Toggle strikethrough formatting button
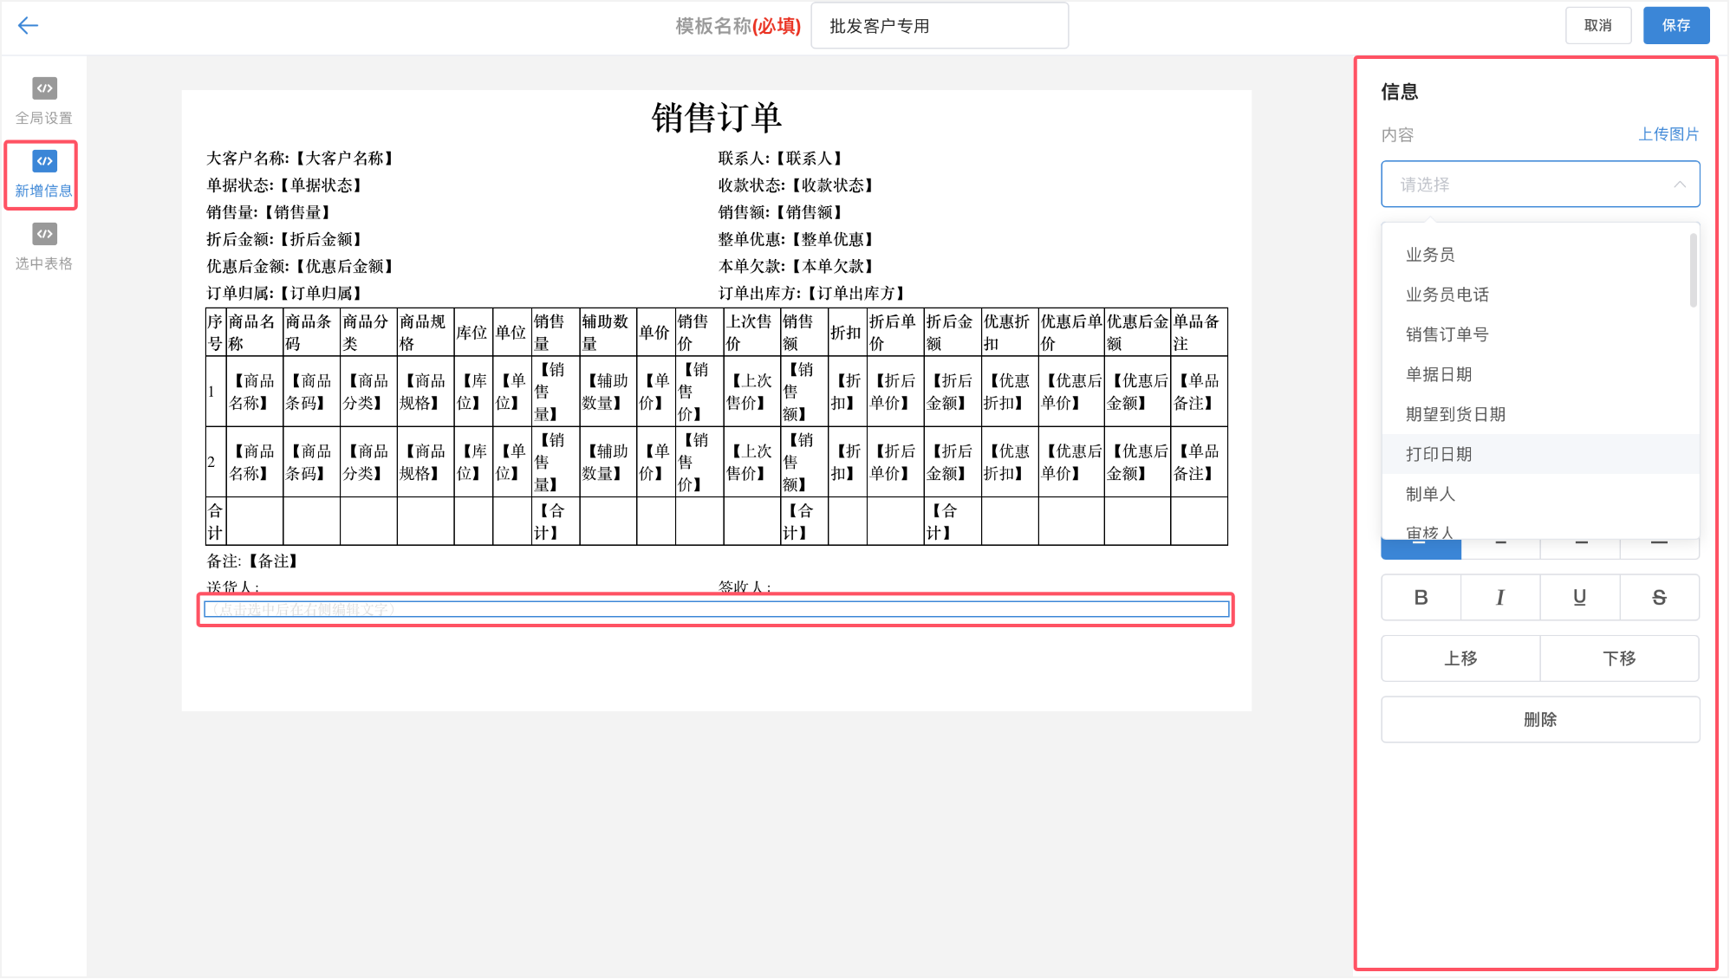1730x979 pixels. pyautogui.click(x=1659, y=597)
